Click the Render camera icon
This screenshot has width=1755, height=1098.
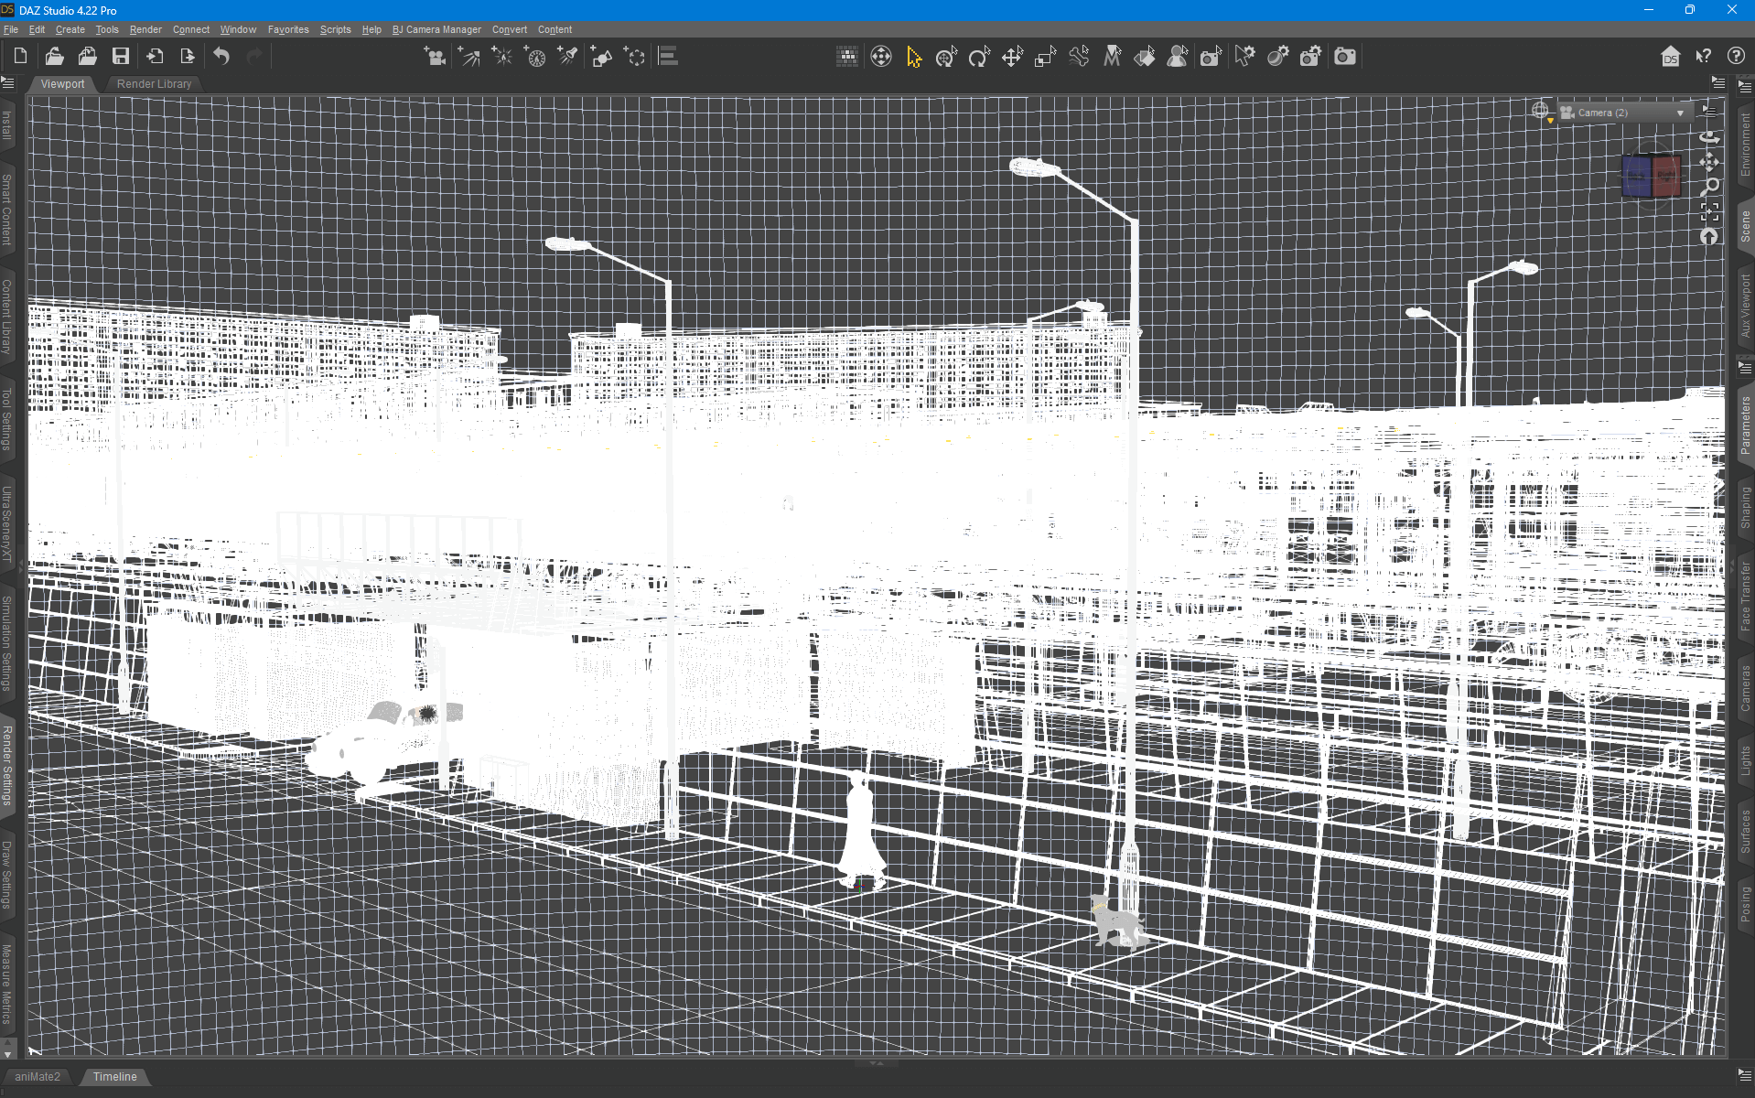(x=1345, y=57)
